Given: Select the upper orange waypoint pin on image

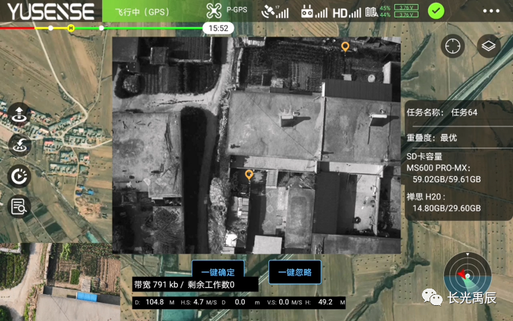Looking at the screenshot, I should [x=345, y=47].
